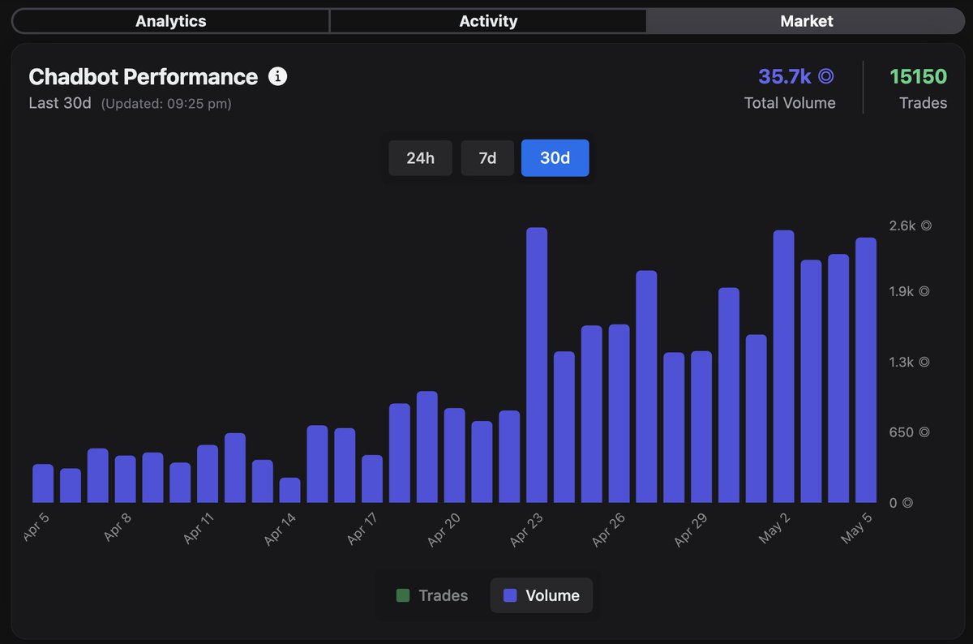The image size is (973, 644).
Task: Click the Apr 5 volume bar
Action: (43, 483)
